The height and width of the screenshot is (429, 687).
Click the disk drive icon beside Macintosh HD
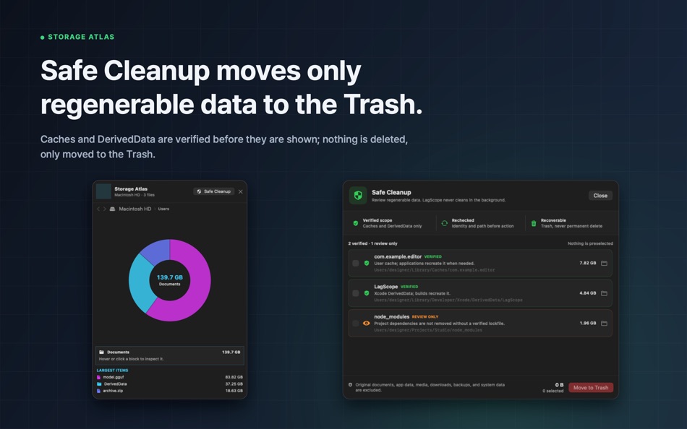112,209
